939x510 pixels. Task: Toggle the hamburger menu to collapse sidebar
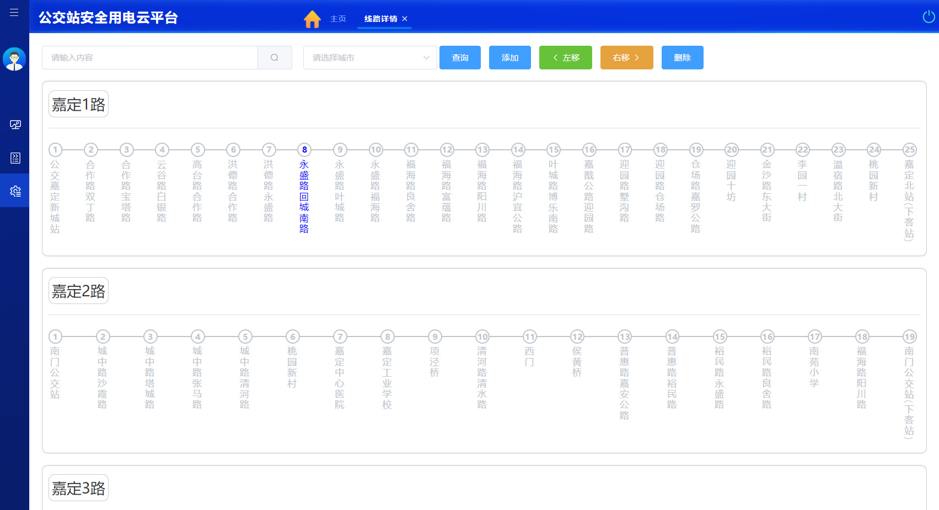[x=14, y=12]
